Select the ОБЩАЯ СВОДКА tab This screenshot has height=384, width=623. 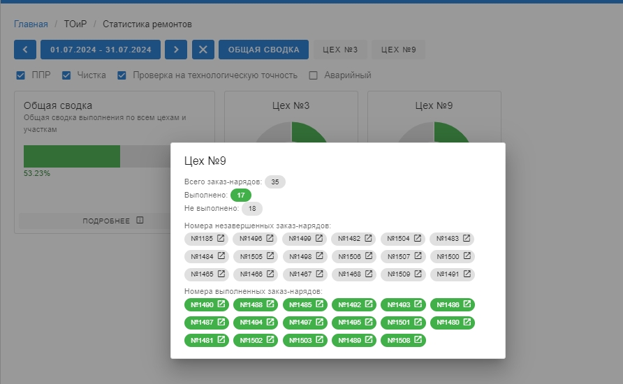pos(263,50)
